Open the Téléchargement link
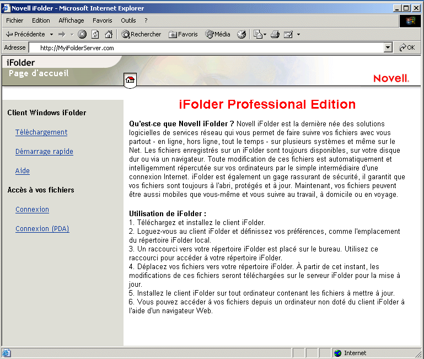The image size is (424, 359). point(41,132)
